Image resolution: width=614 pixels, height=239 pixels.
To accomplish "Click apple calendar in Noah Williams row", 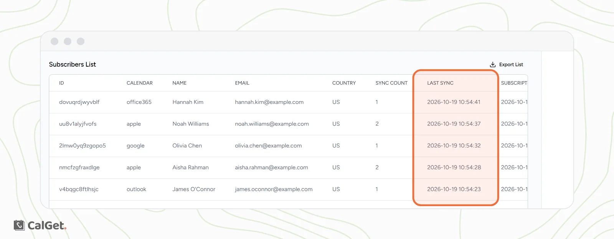I will 134,124.
